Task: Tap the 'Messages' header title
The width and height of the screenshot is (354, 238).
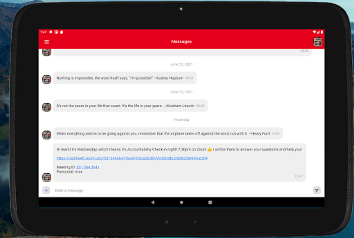Action: [182, 42]
